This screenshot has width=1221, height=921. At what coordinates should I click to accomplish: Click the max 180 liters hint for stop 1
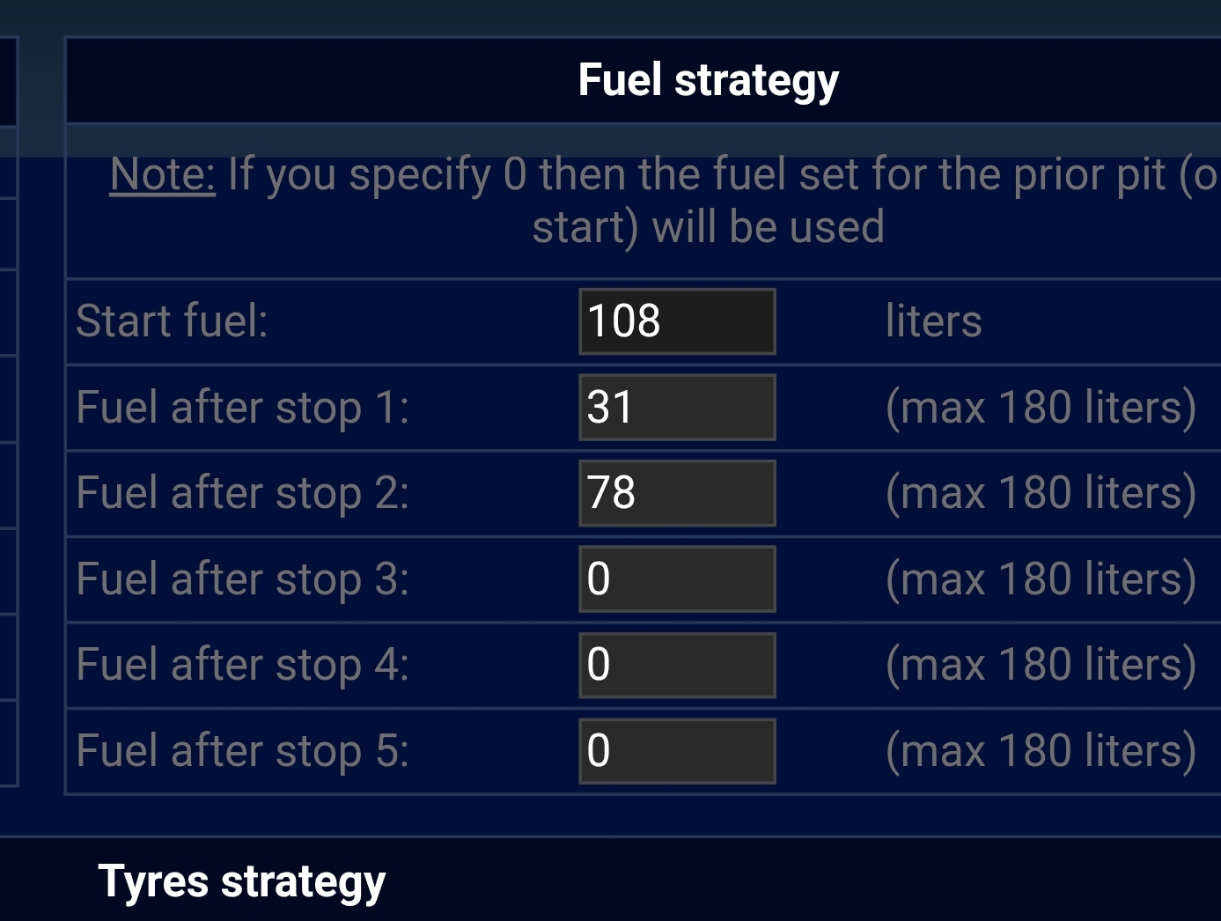[1041, 408]
